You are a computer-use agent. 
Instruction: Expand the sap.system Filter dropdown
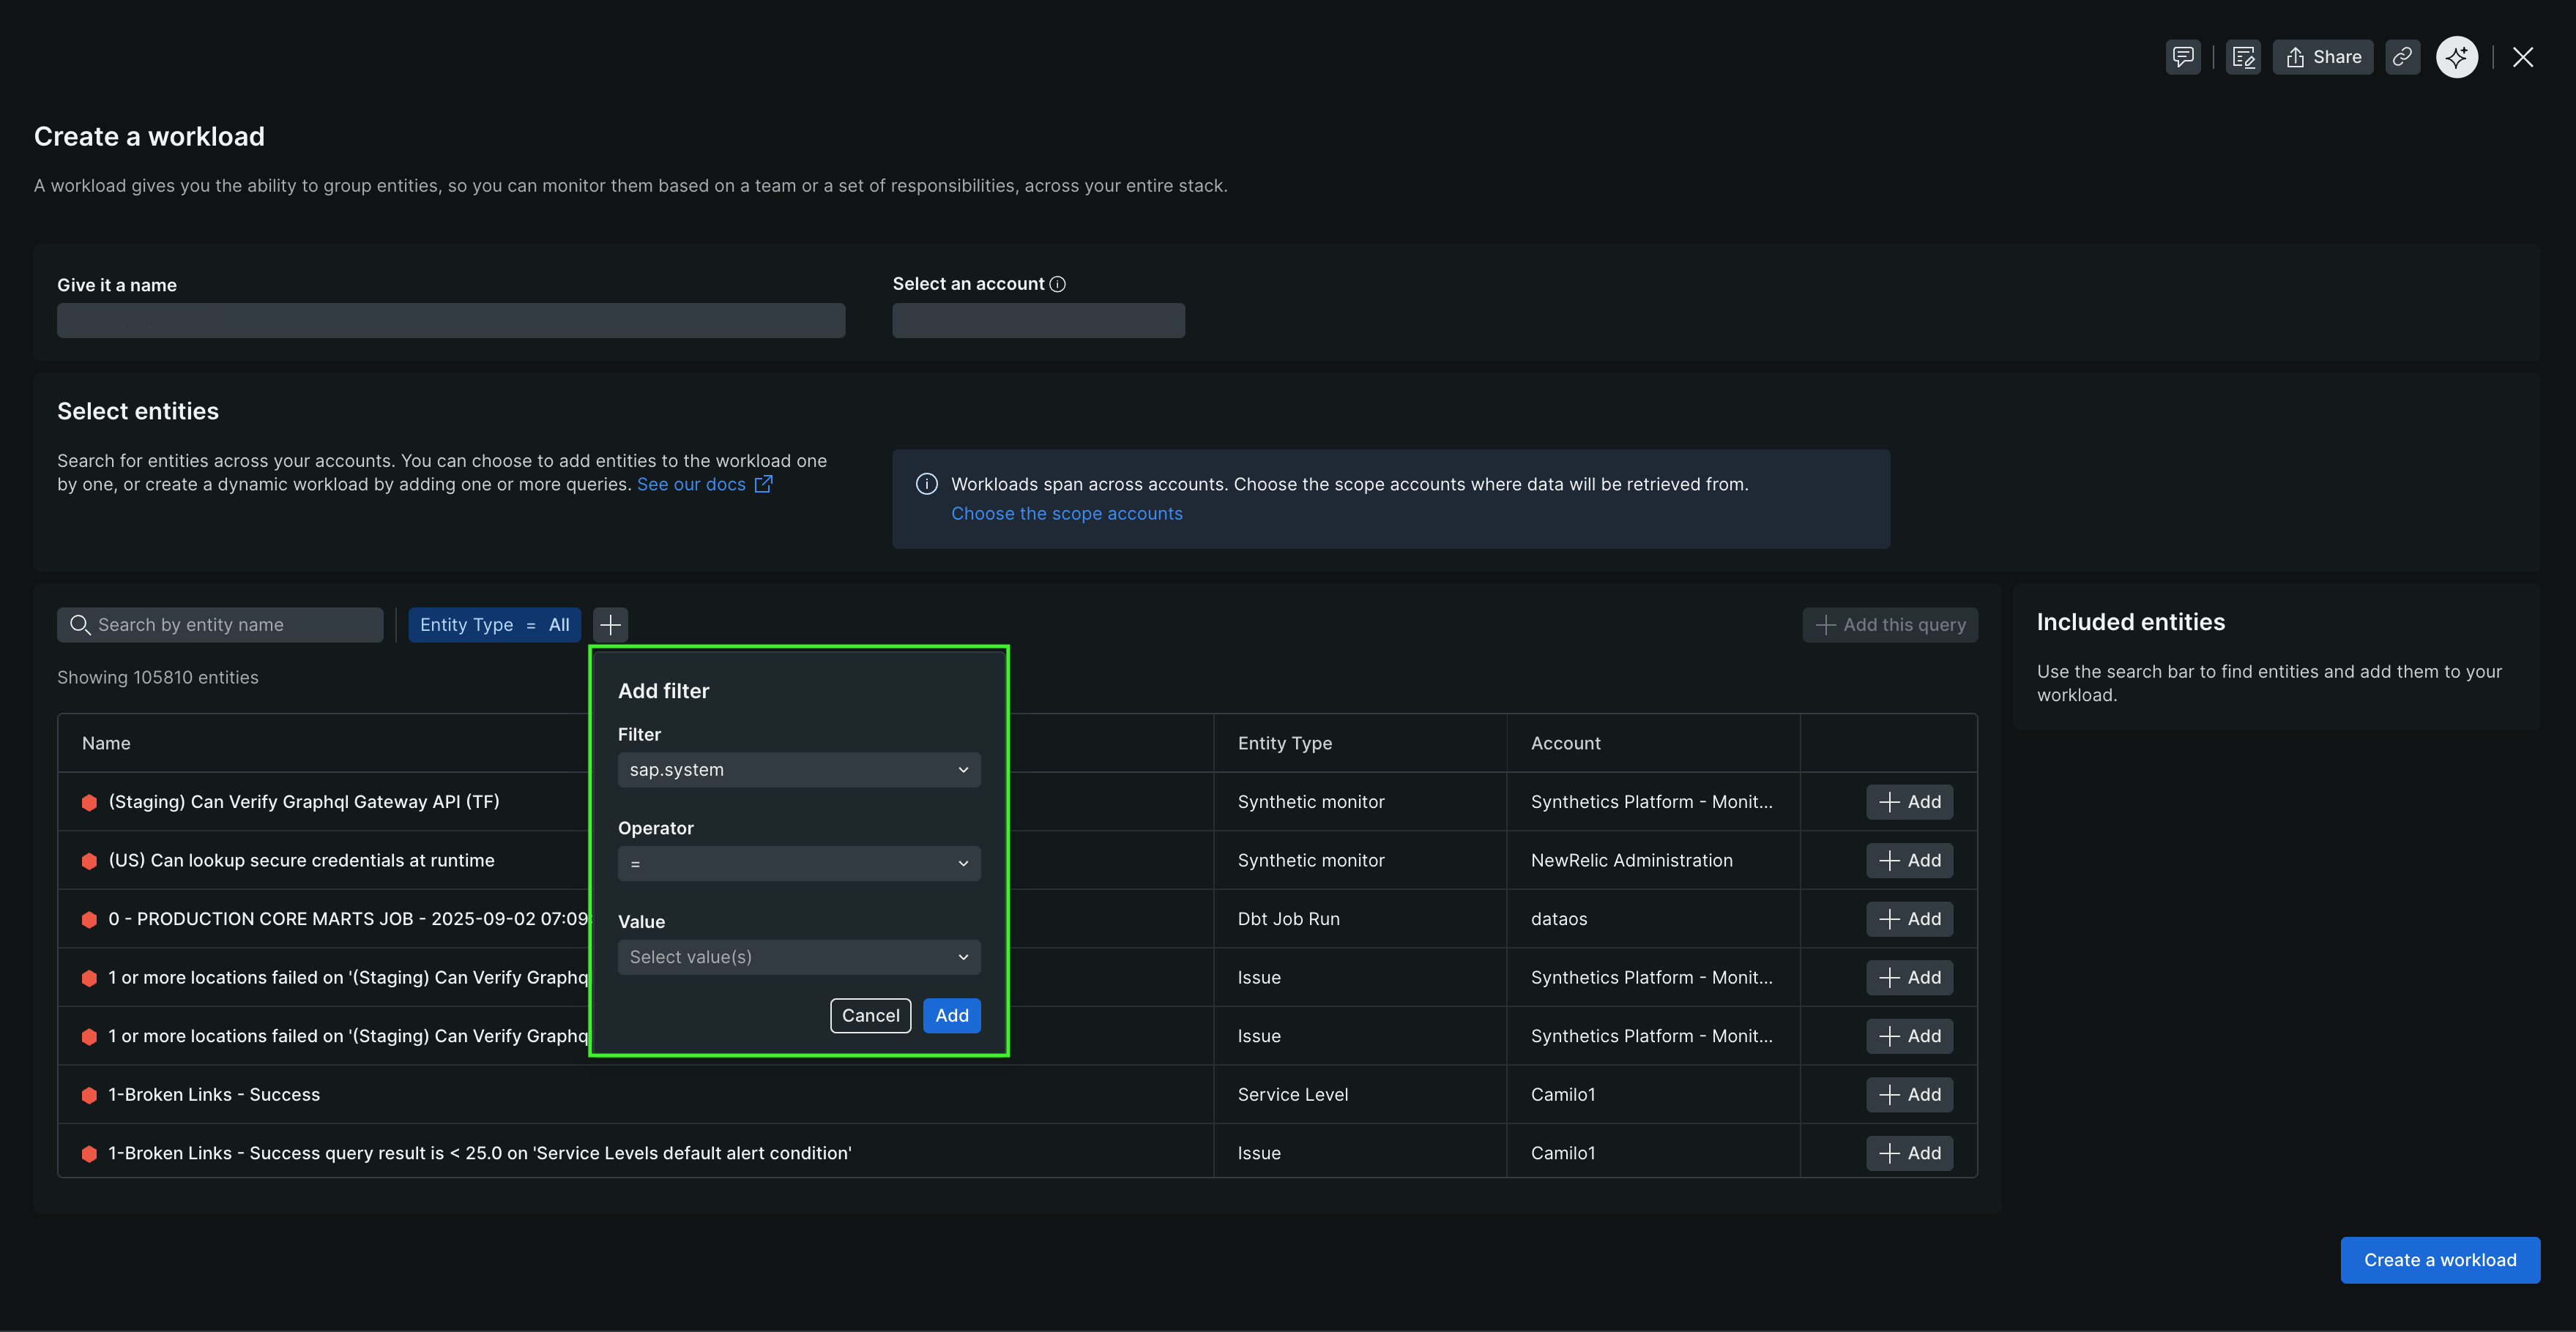click(798, 769)
